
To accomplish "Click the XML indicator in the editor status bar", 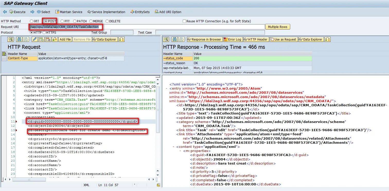I will [x=86, y=185].
